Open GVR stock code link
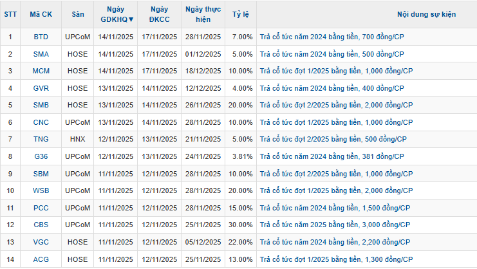The height and width of the screenshot is (269, 477). pyautogui.click(x=41, y=88)
